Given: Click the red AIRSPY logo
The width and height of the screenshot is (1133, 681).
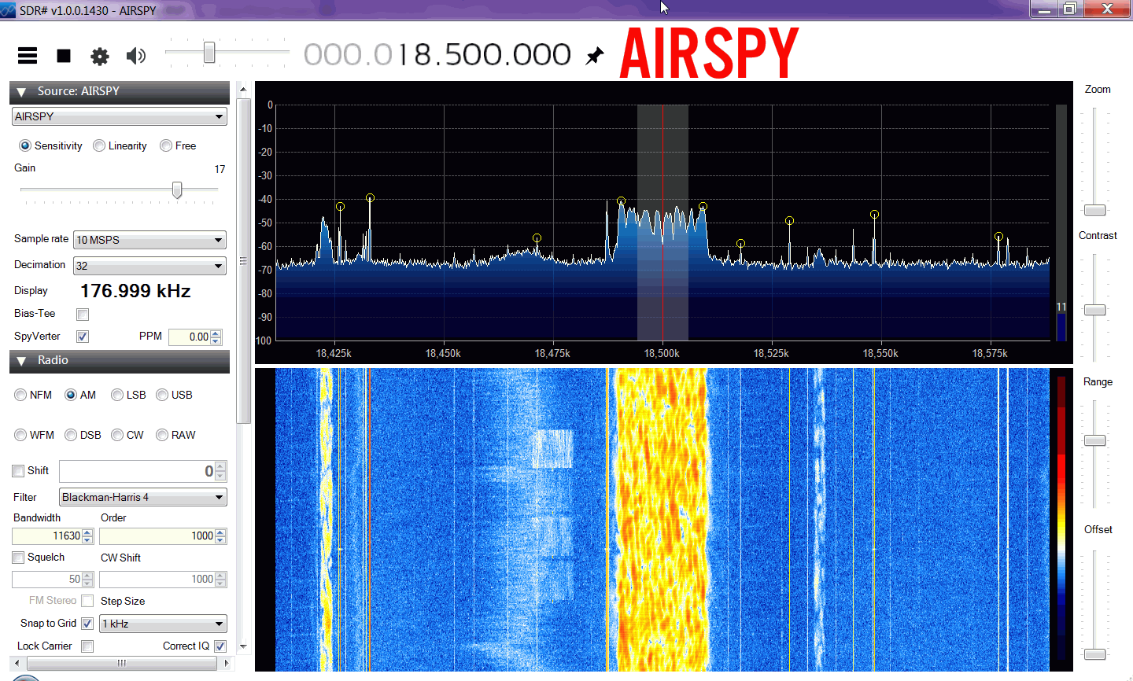Looking at the screenshot, I should [709, 53].
